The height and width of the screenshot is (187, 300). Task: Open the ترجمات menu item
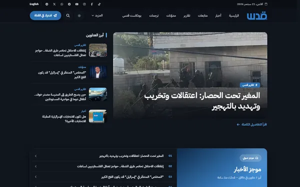pos(154,15)
